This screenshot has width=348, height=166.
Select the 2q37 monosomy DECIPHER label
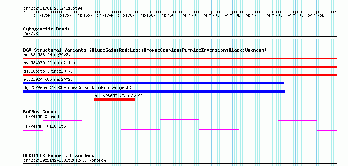[66, 161]
